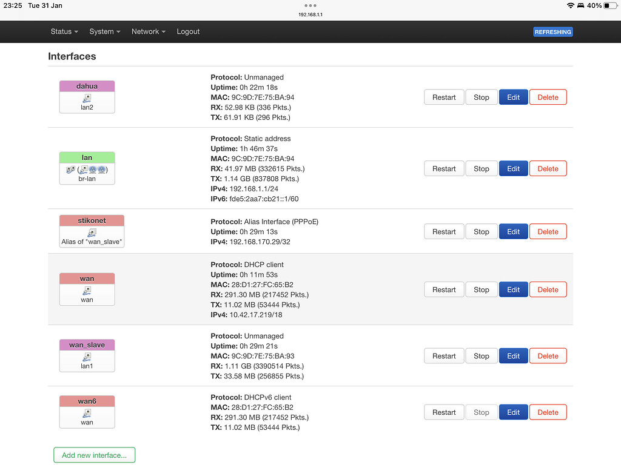Click Add new interface
Image resolution: width=621 pixels, height=465 pixels.
[94, 455]
